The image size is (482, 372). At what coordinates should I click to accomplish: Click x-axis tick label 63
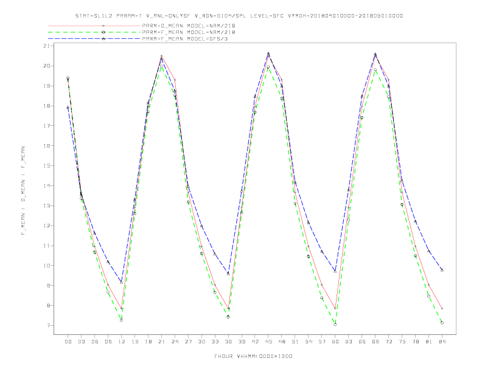pos(349,342)
